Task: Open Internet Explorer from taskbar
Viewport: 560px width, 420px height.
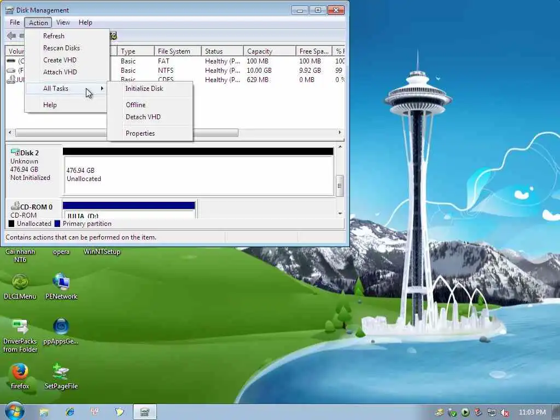Action: 69,412
